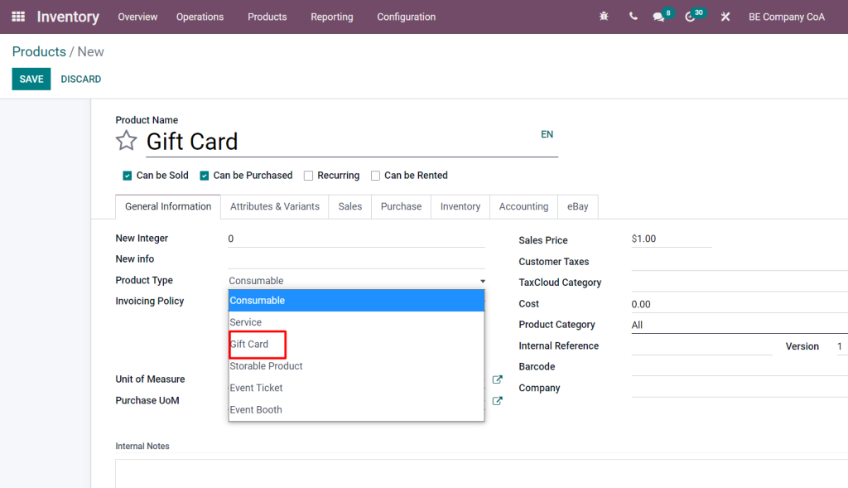Click the debug bug icon
The image size is (848, 488).
click(x=603, y=16)
